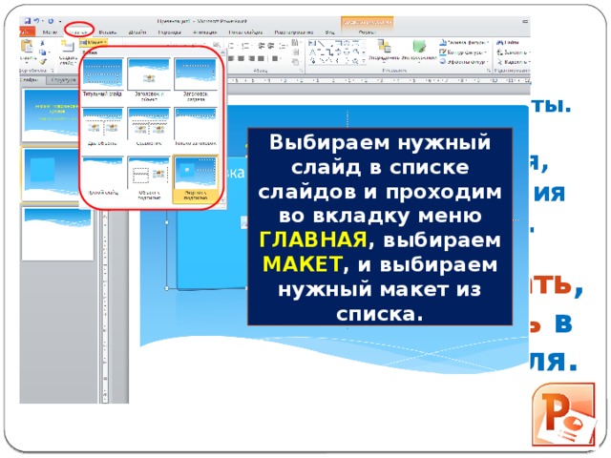Choose the Заголовок и объект layout
Image resolution: width=611 pixels, height=458 pixels.
(149, 79)
